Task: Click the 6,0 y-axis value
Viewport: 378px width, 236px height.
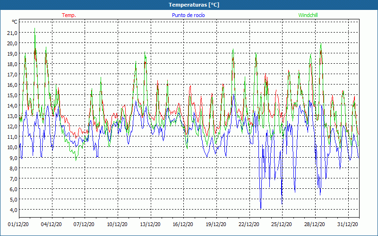Action: coord(14,189)
